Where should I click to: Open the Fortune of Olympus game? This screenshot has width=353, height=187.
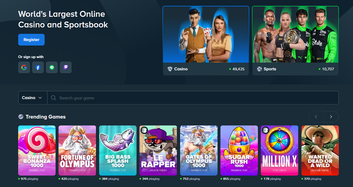pyautogui.click(x=77, y=151)
